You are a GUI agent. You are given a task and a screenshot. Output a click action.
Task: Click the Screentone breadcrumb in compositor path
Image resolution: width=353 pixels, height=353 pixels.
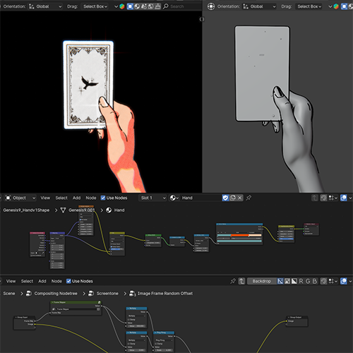click(107, 294)
